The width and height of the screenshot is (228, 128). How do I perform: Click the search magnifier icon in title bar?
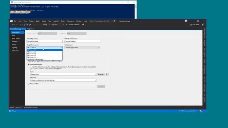[x=114, y=21]
